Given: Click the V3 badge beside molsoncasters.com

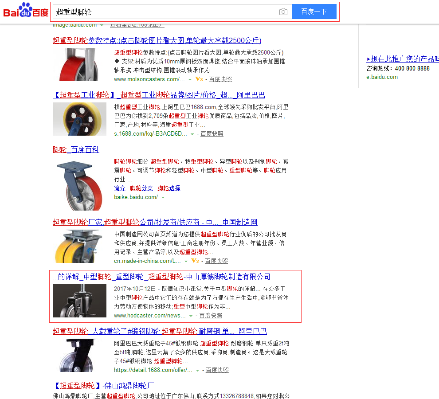Looking at the screenshot, I should tap(199, 79).
